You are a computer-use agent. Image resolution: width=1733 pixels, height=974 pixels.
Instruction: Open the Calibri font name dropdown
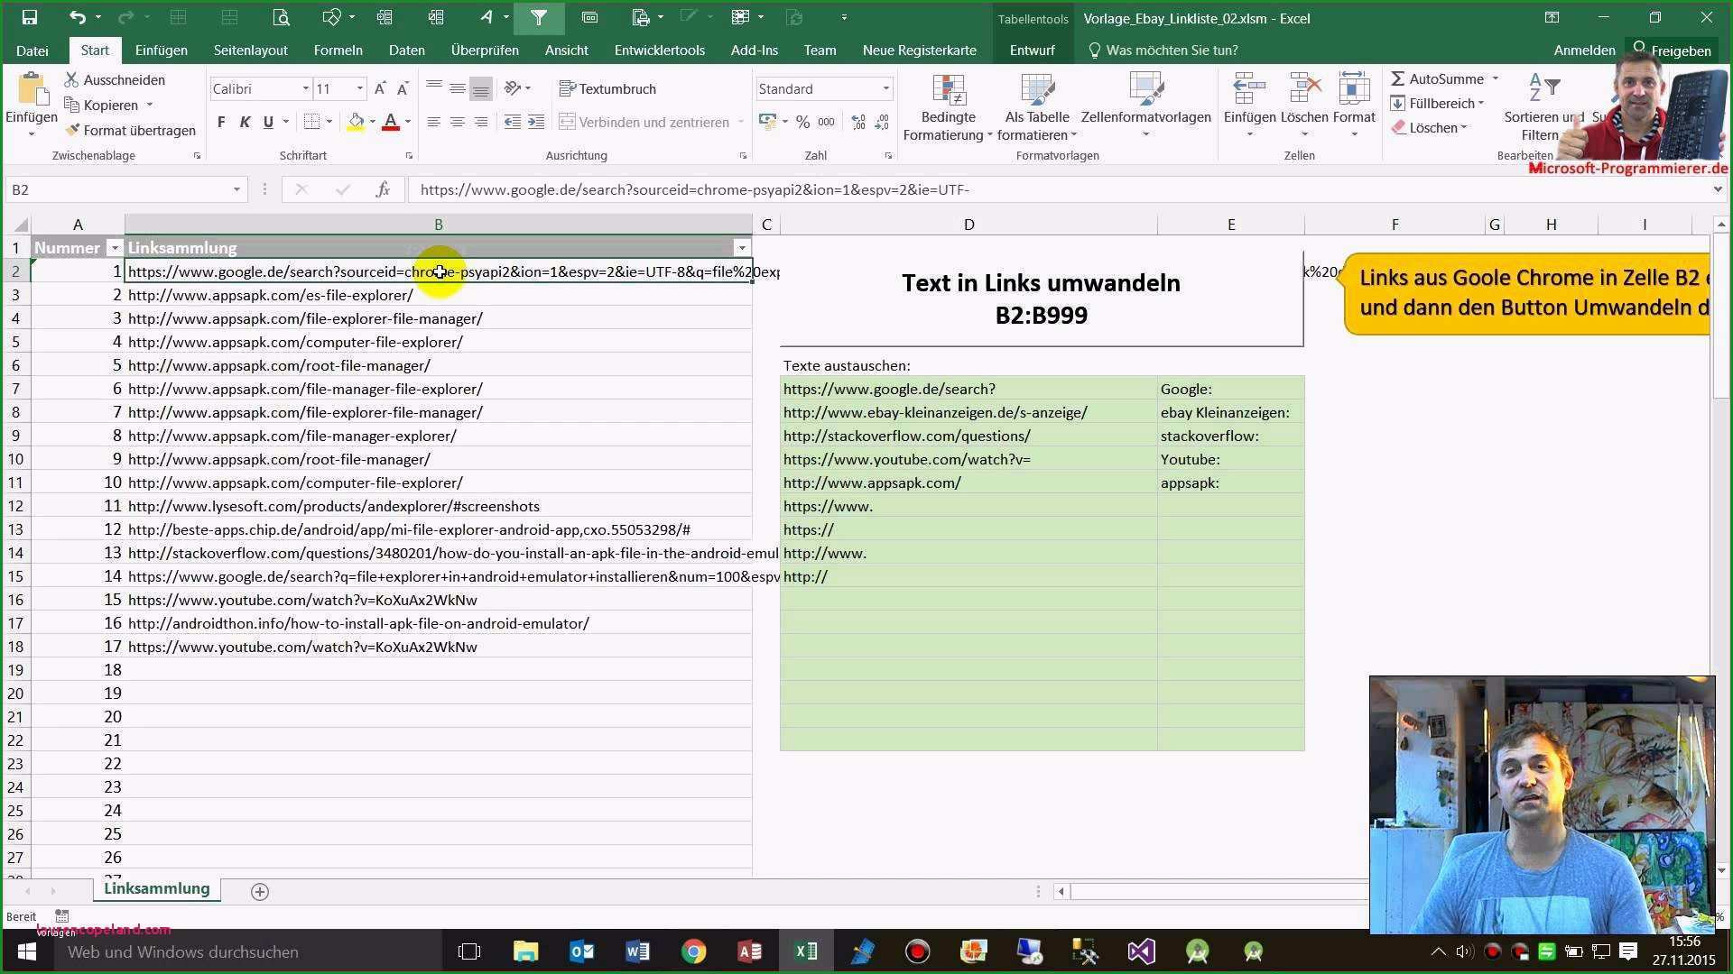305,88
